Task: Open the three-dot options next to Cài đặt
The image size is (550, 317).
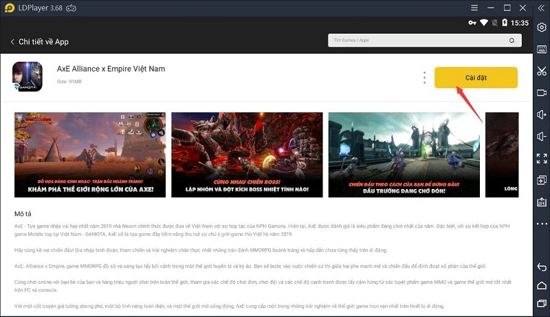Action: pos(424,78)
